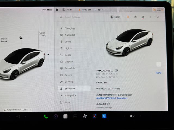Image resolution: width=174 pixels, height=130 pixels.
Task: Click the search magnifier icon
Action: pos(61,17)
